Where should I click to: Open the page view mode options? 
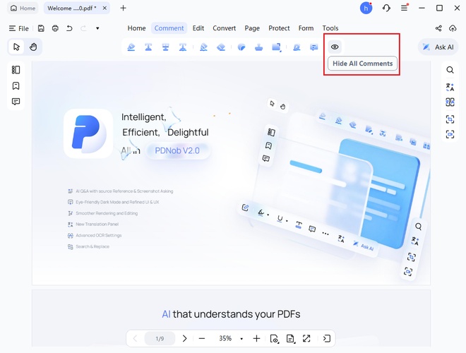click(x=275, y=338)
